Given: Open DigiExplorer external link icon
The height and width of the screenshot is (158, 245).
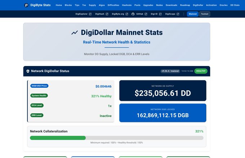Looking at the screenshot, I should [x=90, y=14].
